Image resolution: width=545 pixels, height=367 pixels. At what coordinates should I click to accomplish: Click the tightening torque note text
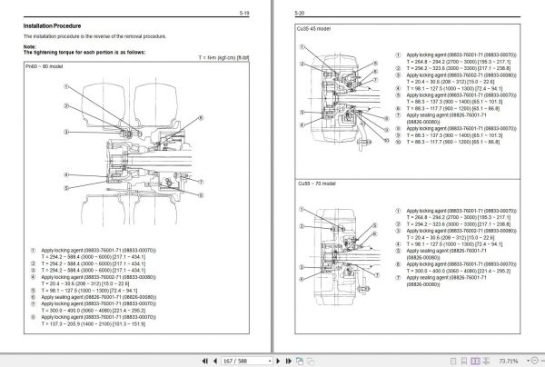(x=84, y=53)
